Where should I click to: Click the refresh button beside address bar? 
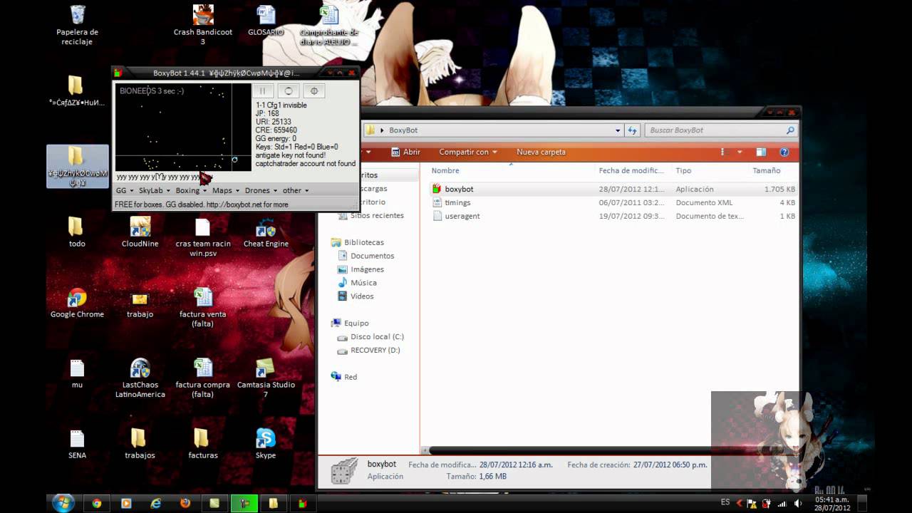click(632, 130)
